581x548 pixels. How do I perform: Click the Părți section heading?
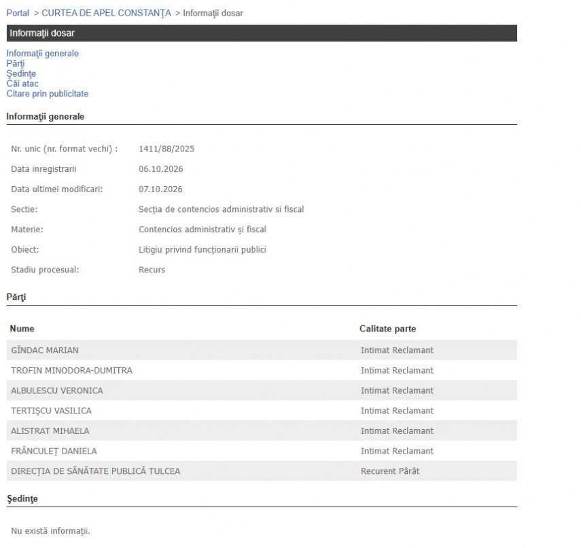(x=16, y=297)
